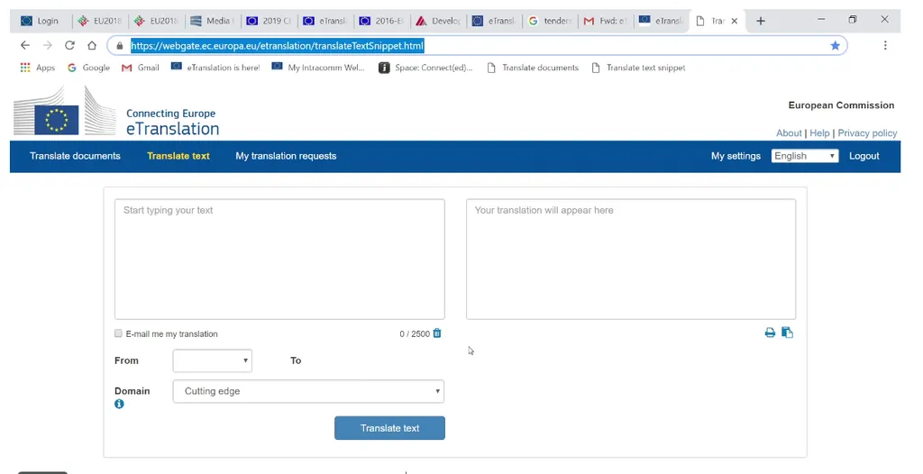This screenshot has width=923, height=474.
Task: Click the Help link
Action: tap(819, 133)
